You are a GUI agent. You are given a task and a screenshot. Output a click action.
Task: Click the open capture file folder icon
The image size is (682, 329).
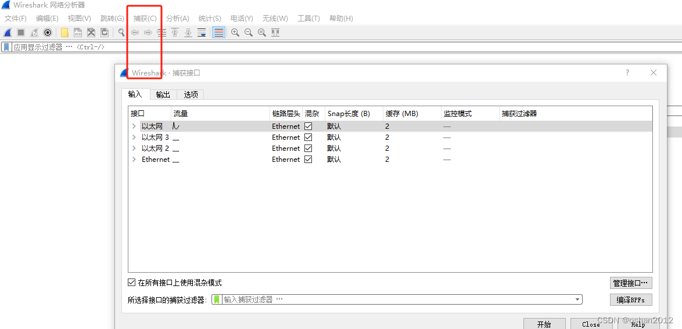pyautogui.click(x=64, y=32)
